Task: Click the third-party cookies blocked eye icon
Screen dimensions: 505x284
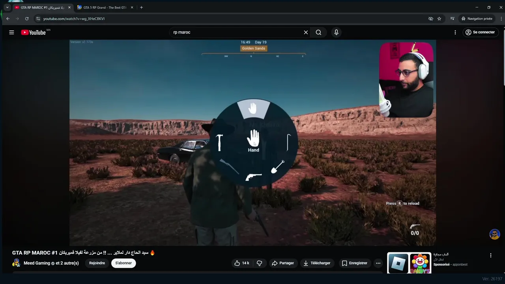Action: (x=431, y=19)
